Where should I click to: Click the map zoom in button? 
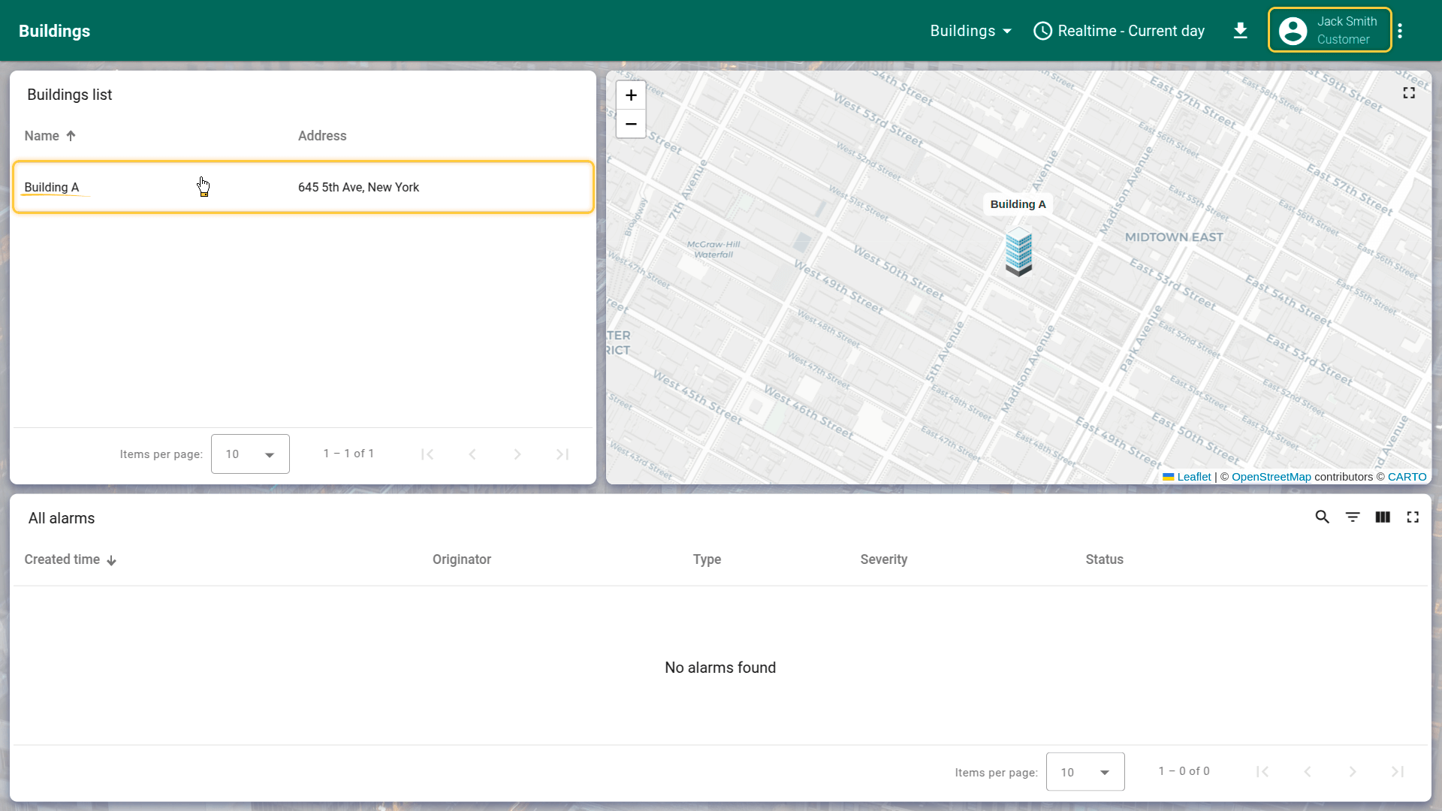631,95
